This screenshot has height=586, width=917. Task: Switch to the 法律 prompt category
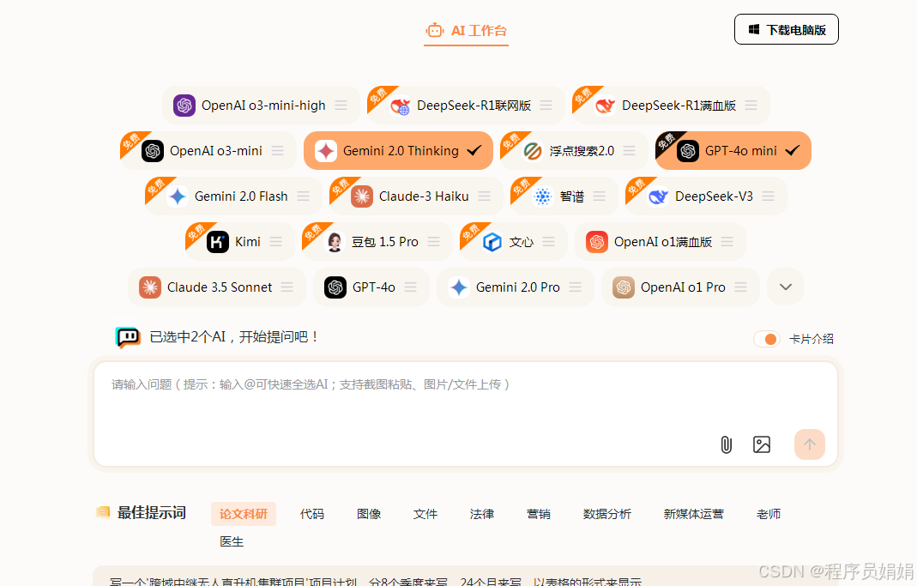(482, 514)
